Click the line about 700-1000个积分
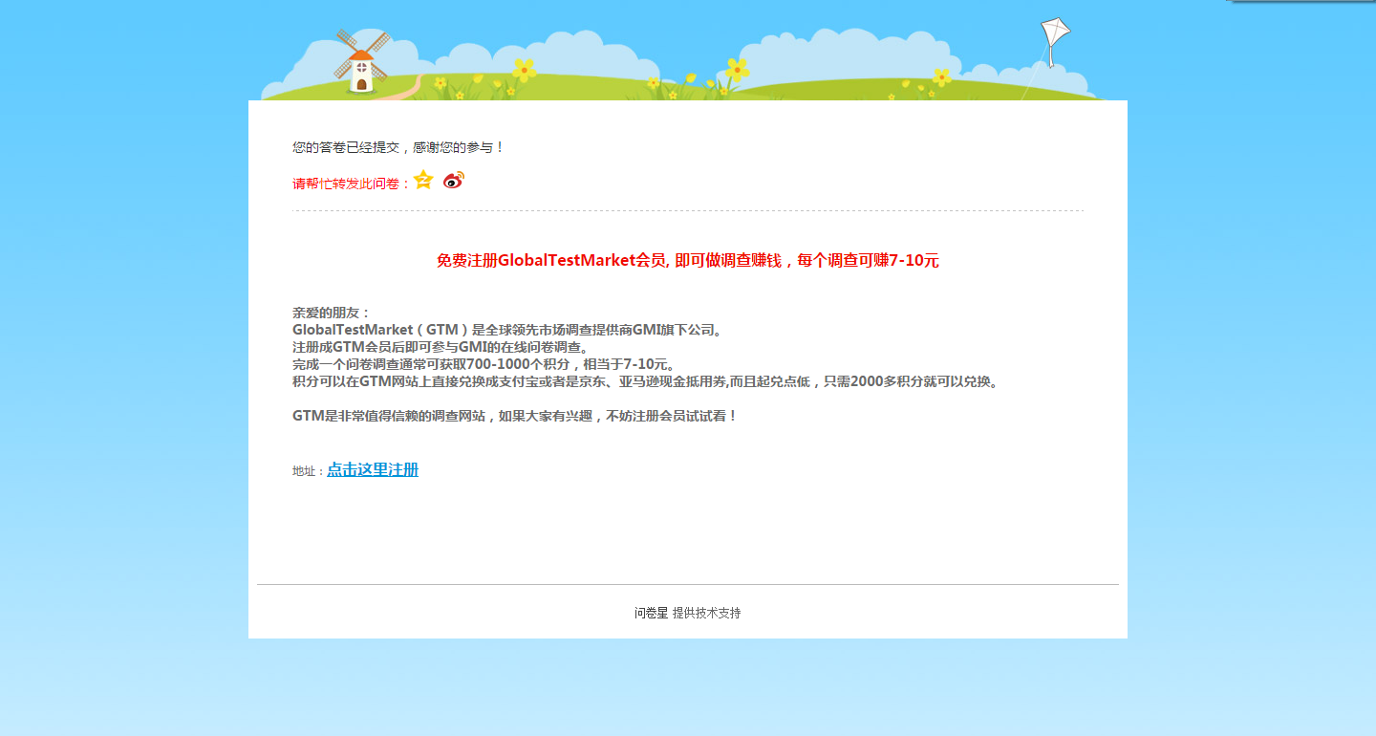 click(x=486, y=364)
